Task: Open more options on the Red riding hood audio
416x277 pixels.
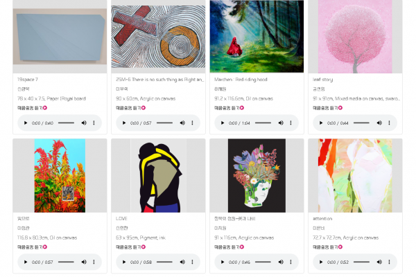Action: coord(291,123)
